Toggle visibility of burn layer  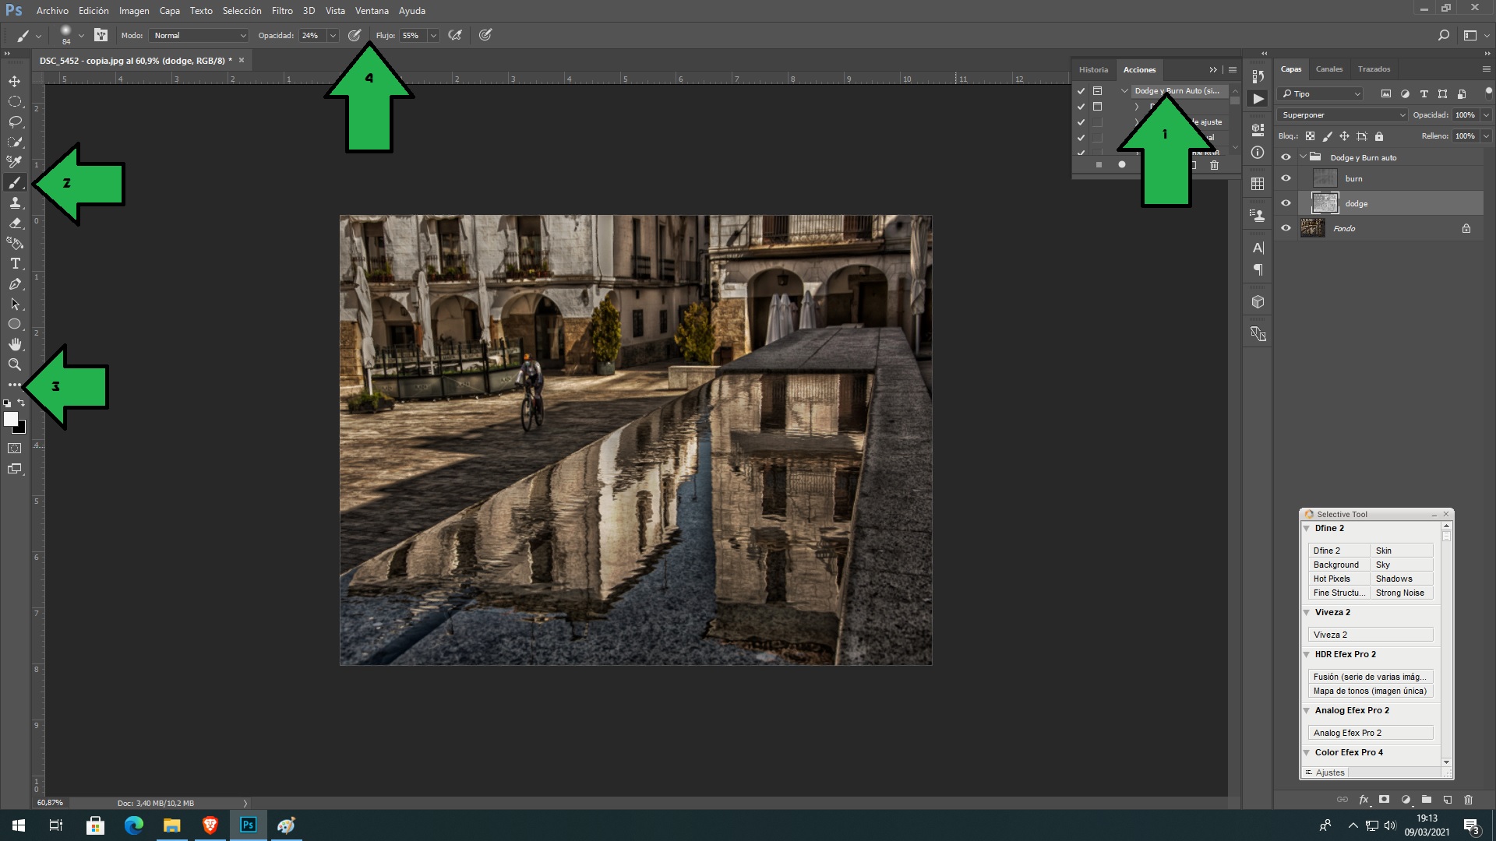point(1286,178)
